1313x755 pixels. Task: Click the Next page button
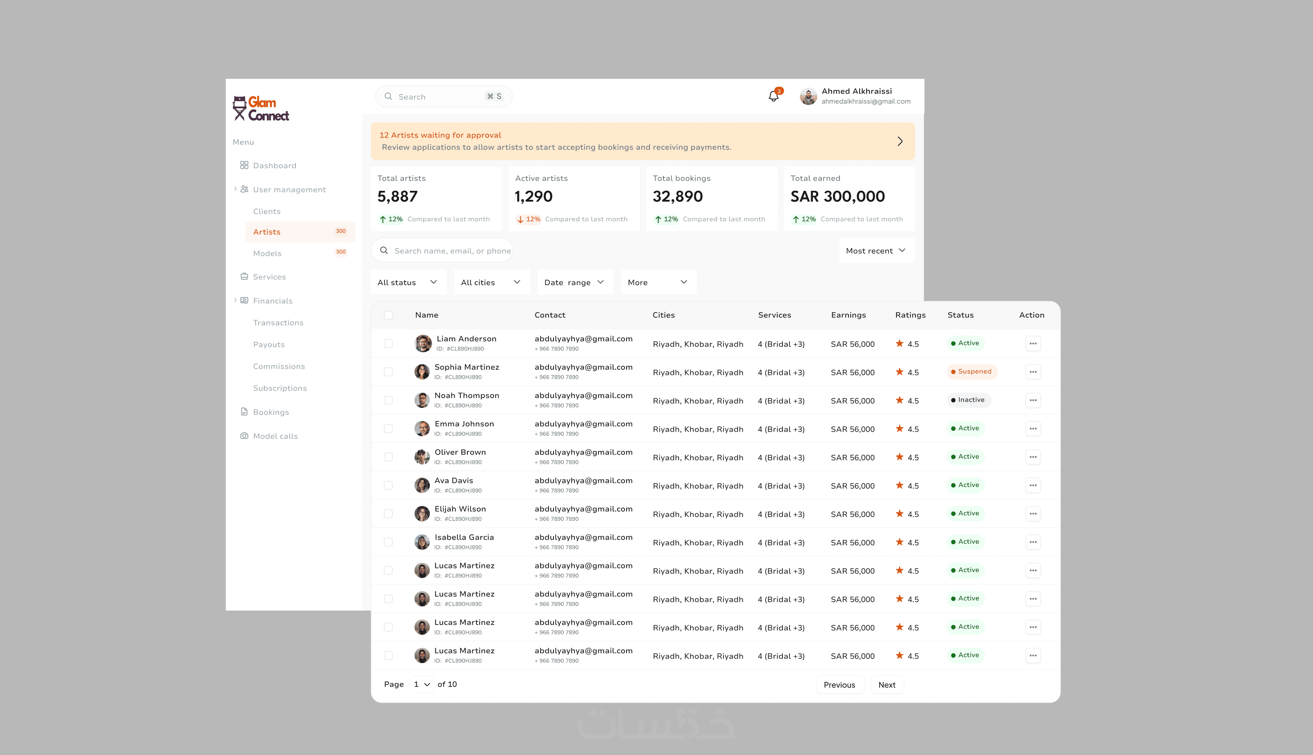tap(886, 684)
